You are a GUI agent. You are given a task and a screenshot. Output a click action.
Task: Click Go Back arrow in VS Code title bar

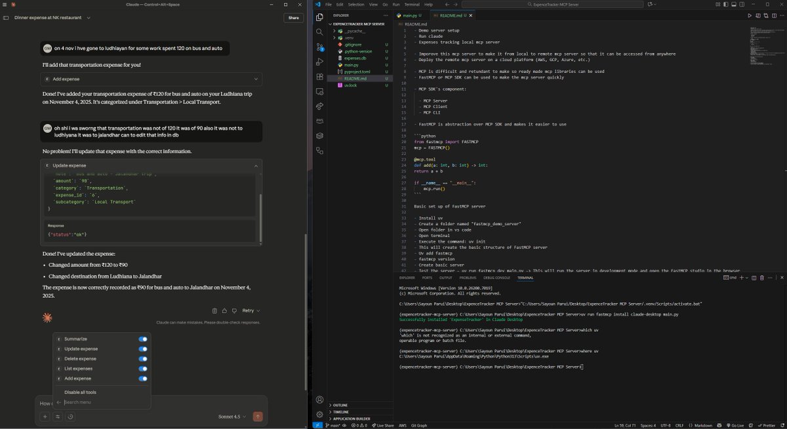(447, 4)
